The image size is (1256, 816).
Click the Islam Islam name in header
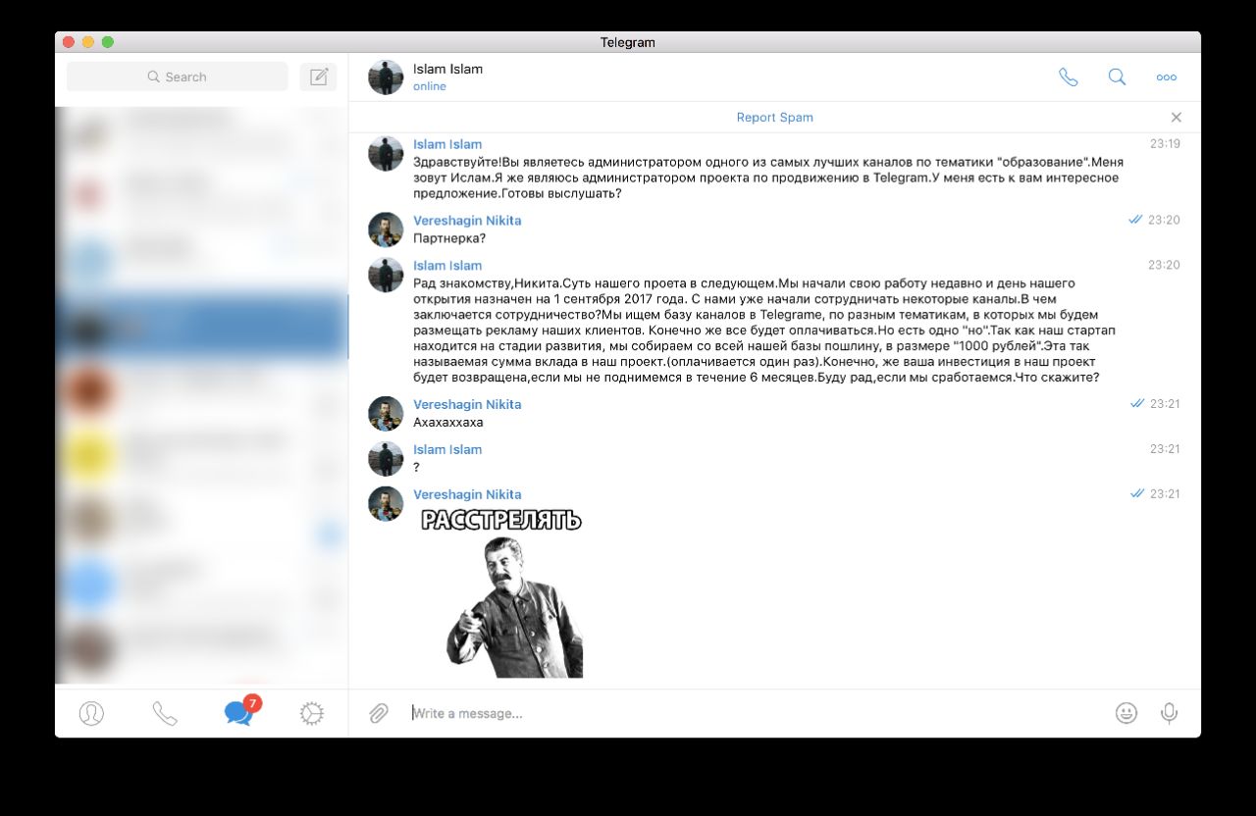tap(447, 69)
